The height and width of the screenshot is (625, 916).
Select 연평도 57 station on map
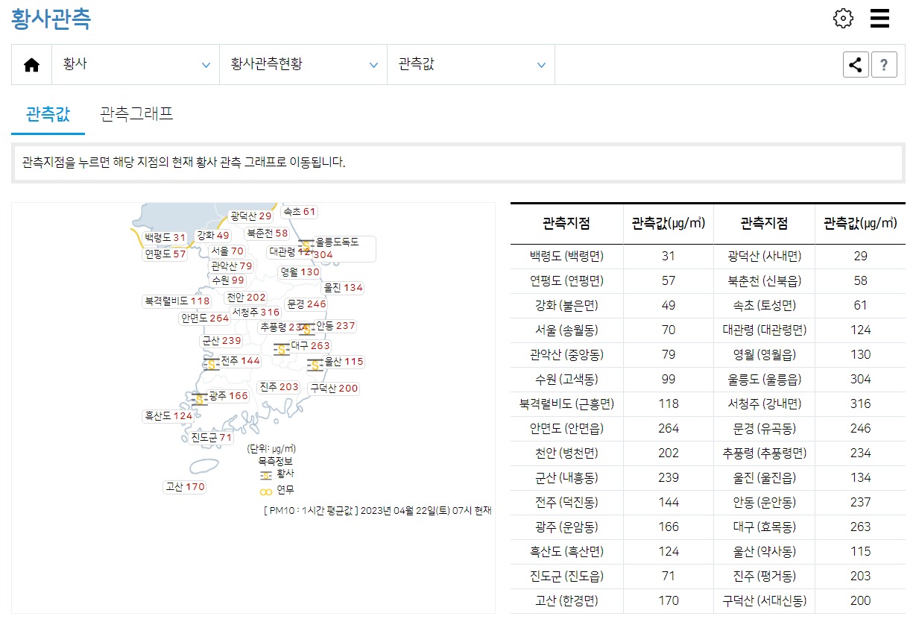click(165, 254)
